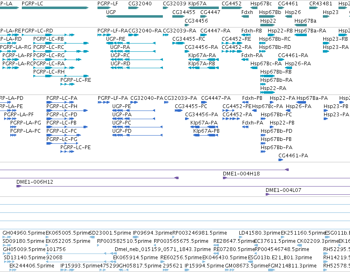This screenshot has width=350, height=272.
Task: Open protein UGP-PE label
Action: 122,106
